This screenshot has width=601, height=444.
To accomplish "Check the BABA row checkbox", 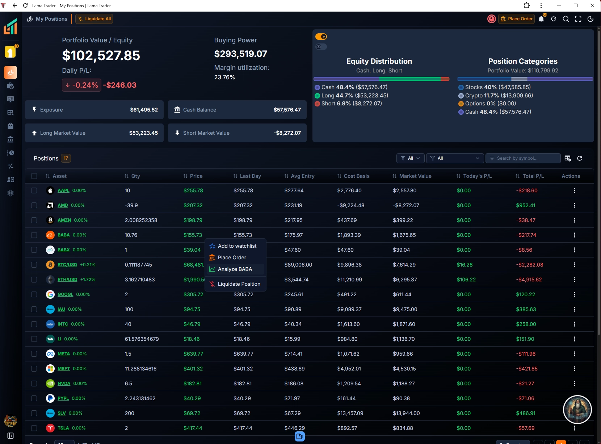I will tap(34, 235).
